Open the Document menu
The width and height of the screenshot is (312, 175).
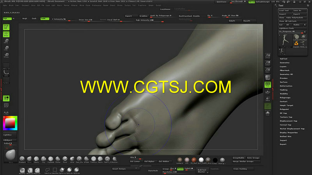pos(25,5)
